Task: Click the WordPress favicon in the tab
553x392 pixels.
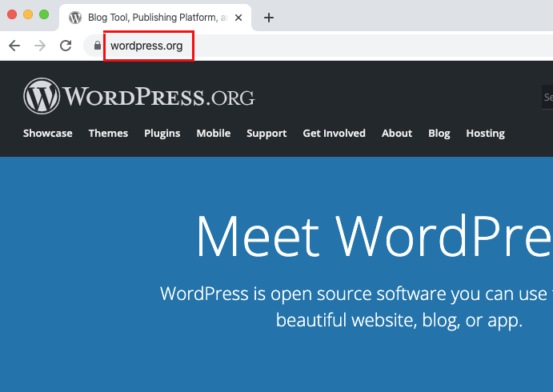Action: tap(75, 18)
